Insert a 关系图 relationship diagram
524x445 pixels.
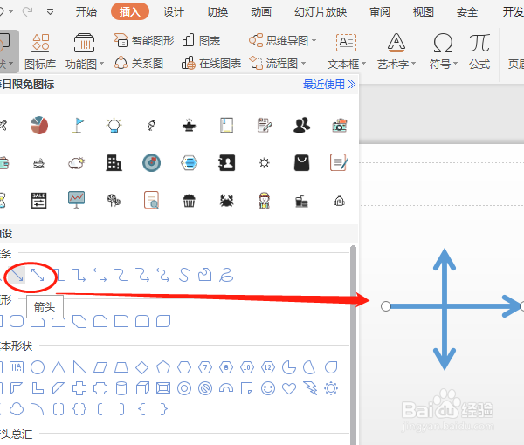pyautogui.click(x=138, y=63)
